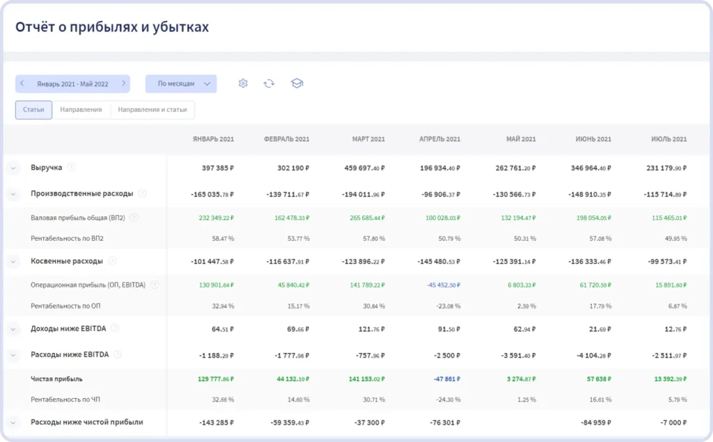Refresh the report with the sync icon
The width and height of the screenshot is (713, 442).
269,84
